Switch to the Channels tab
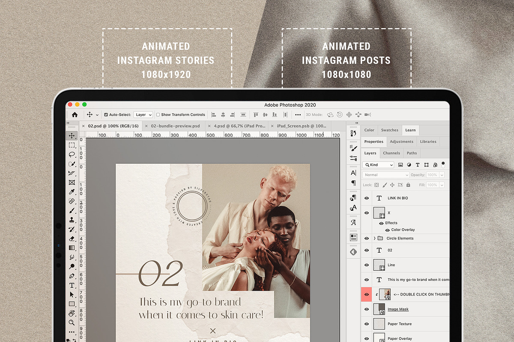 click(391, 153)
